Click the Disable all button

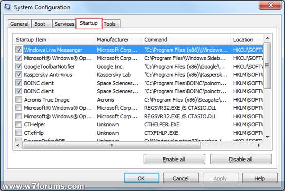(x=241, y=159)
